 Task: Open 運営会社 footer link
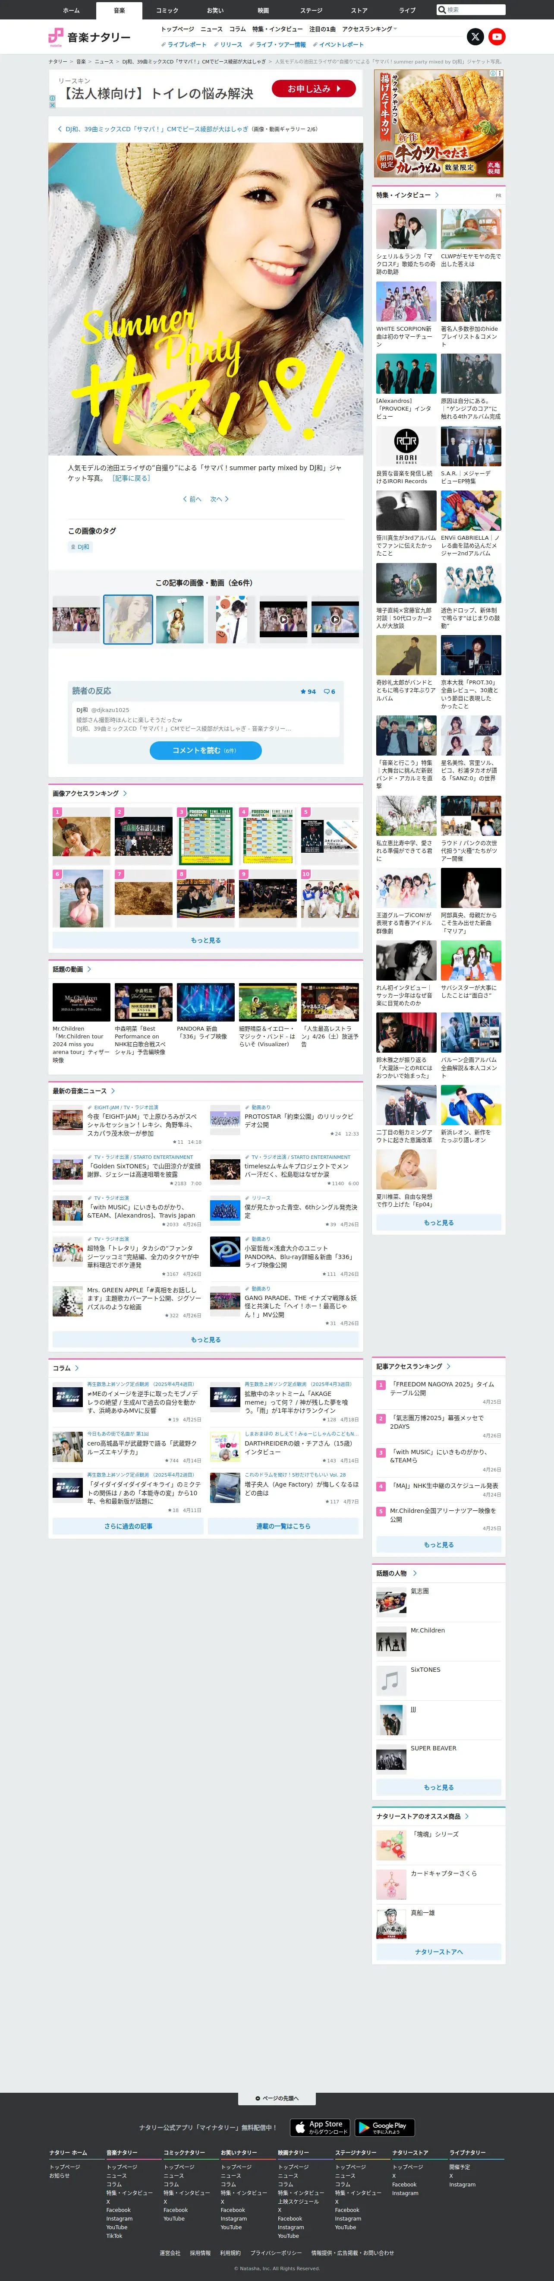click(x=170, y=2253)
